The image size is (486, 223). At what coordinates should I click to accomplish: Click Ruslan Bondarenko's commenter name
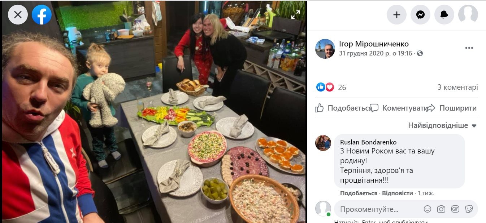(368, 142)
